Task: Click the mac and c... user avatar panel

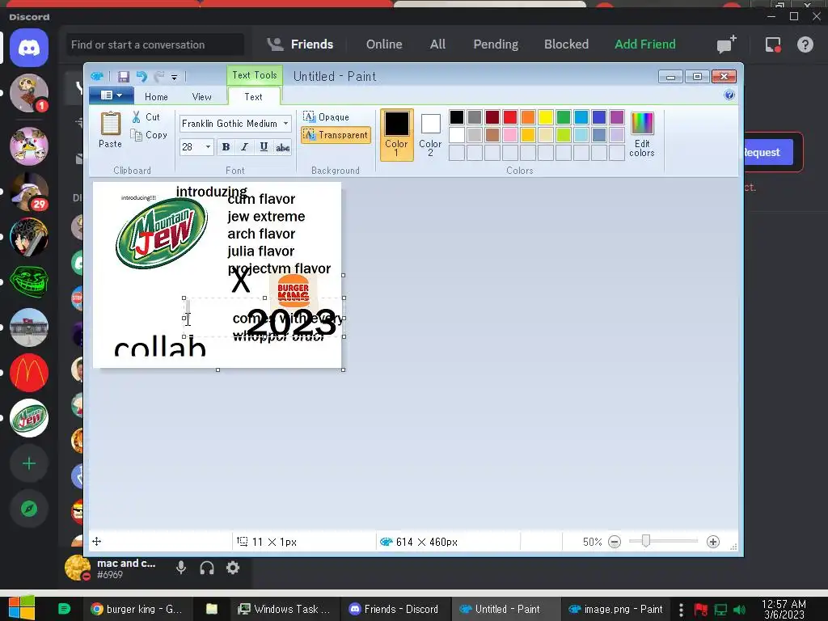Action: tap(113, 568)
